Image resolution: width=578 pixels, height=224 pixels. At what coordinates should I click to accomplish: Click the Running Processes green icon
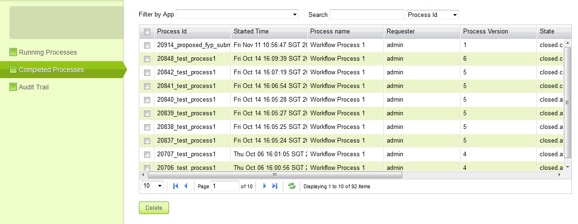[x=13, y=52]
